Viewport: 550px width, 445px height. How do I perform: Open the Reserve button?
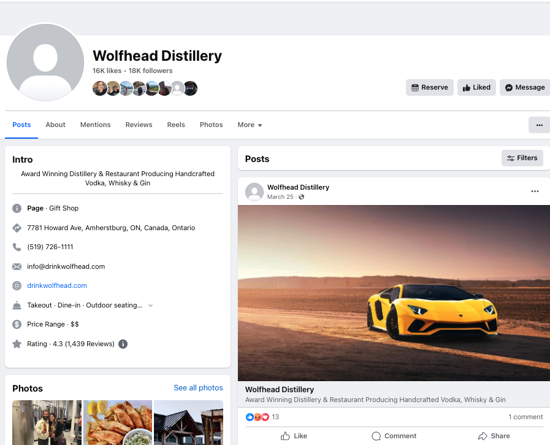click(430, 87)
